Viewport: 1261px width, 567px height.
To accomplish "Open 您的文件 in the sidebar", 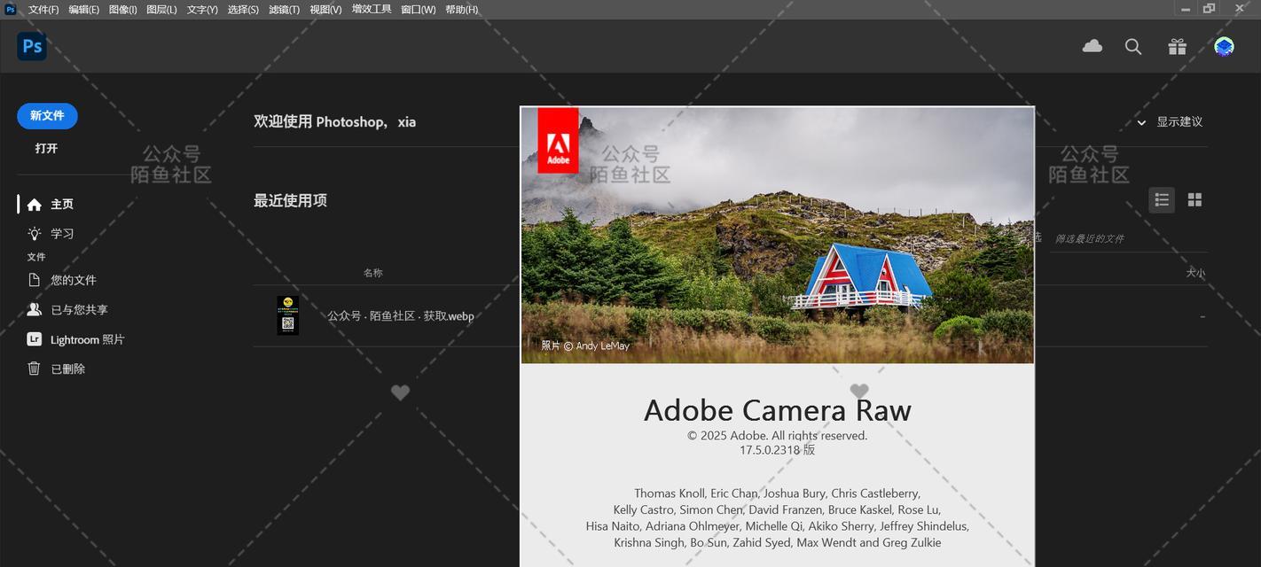I will click(x=74, y=280).
